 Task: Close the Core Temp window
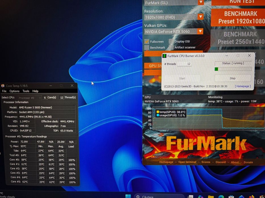point(72,85)
